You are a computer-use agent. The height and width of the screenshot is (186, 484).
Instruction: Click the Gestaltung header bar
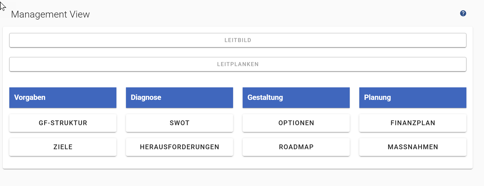pyautogui.click(x=296, y=98)
